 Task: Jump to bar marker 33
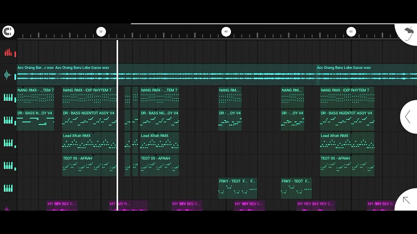point(101,32)
